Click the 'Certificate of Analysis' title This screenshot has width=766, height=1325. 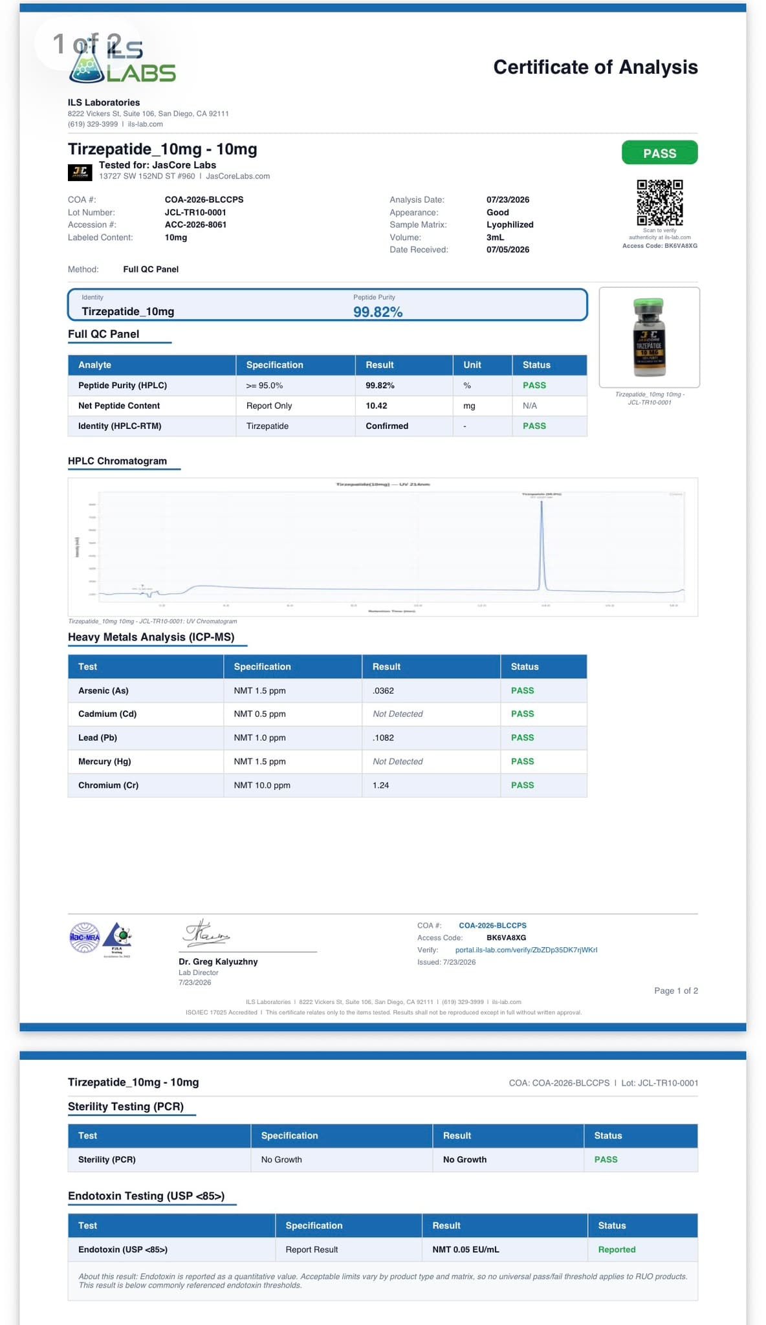(x=595, y=67)
